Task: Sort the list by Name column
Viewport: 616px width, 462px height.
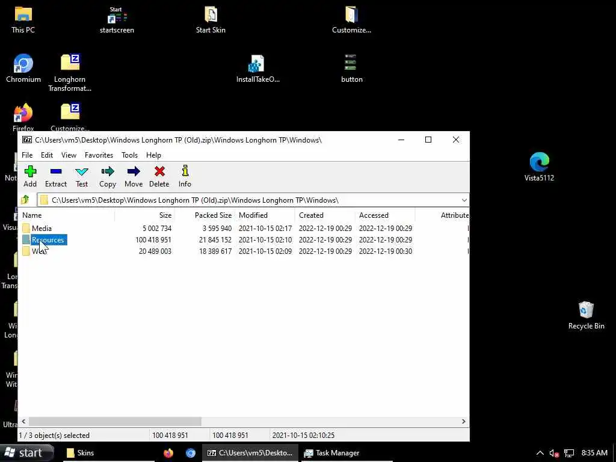Action: point(67,215)
